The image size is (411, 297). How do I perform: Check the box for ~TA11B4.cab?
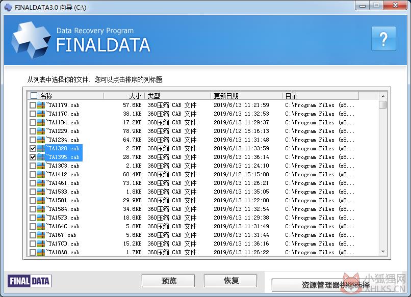[33, 122]
